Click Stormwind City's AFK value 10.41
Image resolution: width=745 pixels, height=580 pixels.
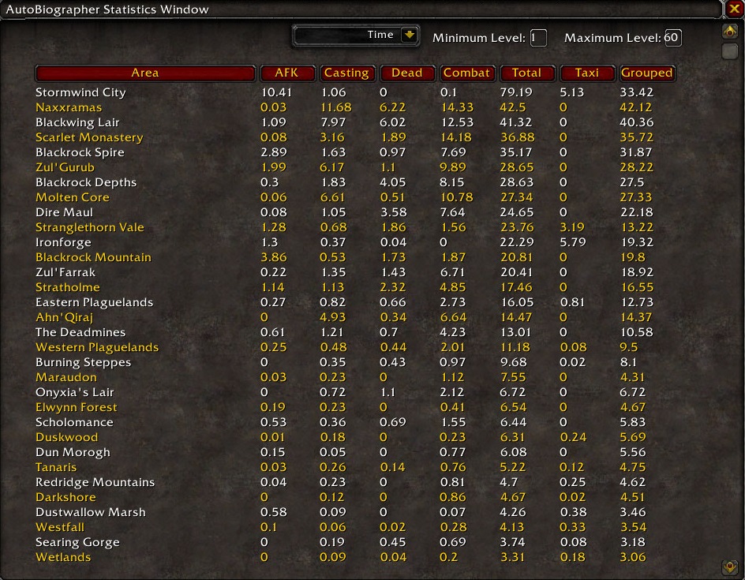click(x=276, y=92)
